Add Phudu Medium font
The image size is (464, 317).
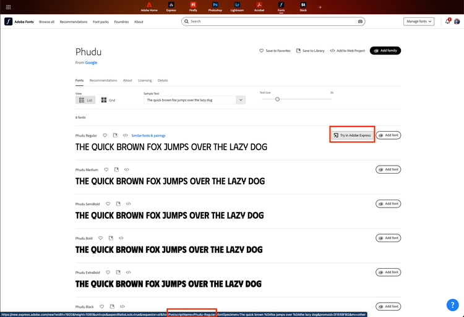pos(389,169)
